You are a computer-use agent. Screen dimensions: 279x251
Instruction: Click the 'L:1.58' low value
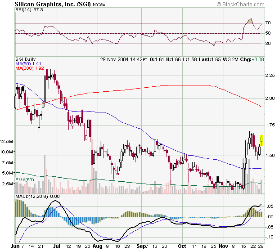click(190, 59)
